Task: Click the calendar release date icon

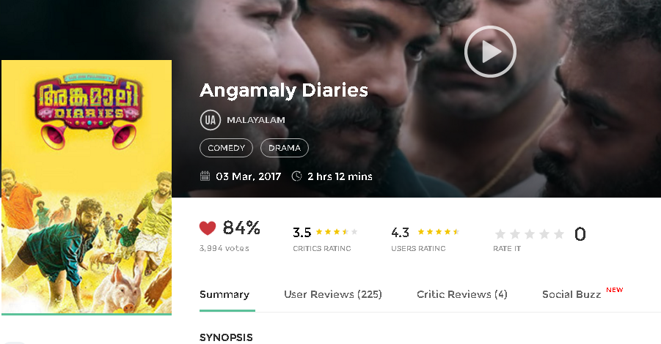Action: tap(205, 176)
